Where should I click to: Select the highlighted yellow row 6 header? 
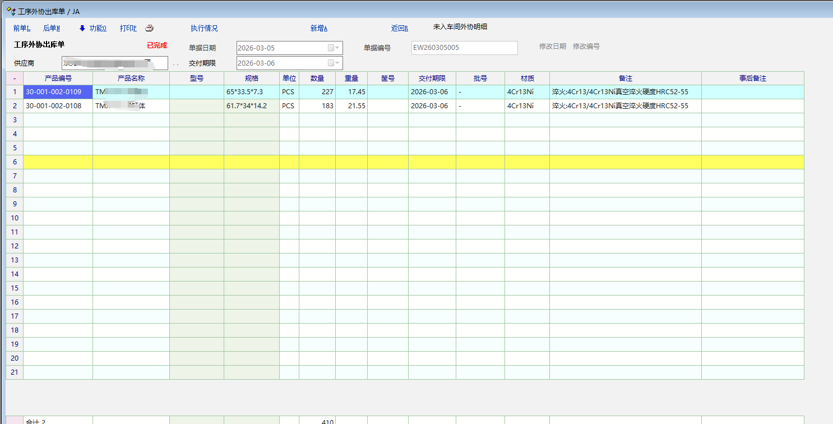tap(15, 162)
